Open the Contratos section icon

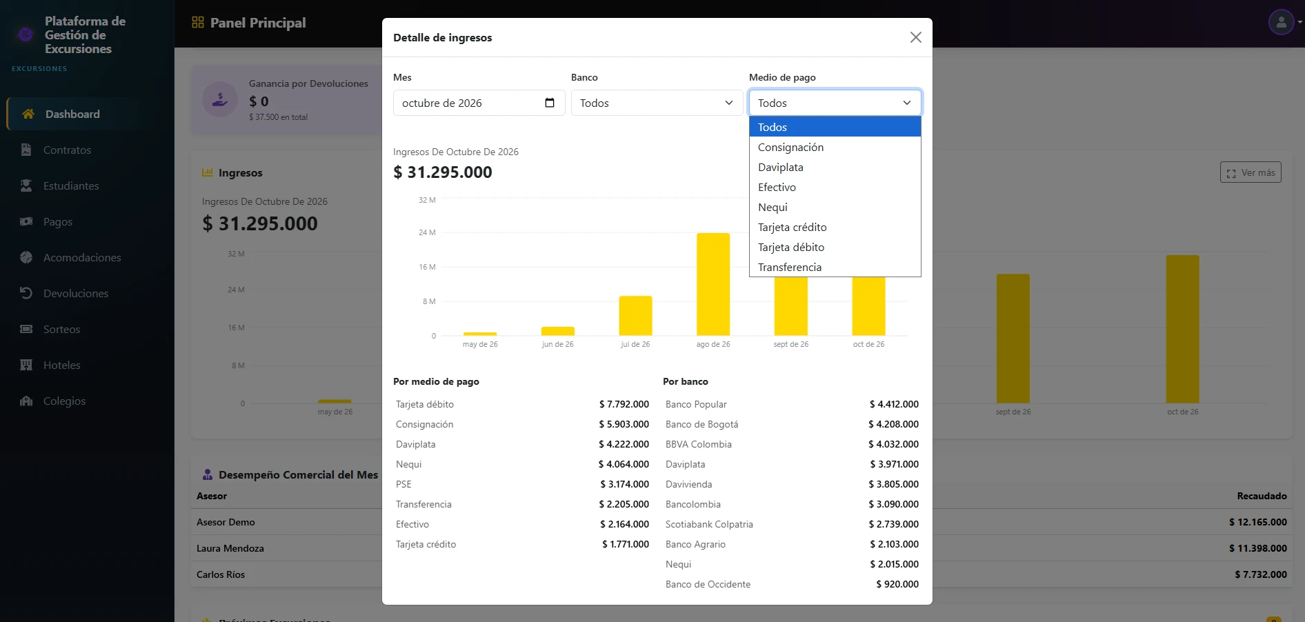26,150
